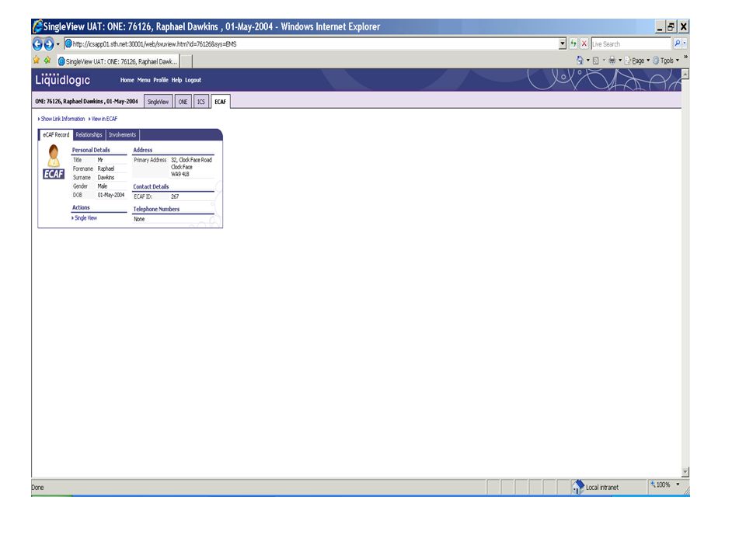Open Profile in the Liquidlogic header
746x559 pixels.
(x=161, y=80)
